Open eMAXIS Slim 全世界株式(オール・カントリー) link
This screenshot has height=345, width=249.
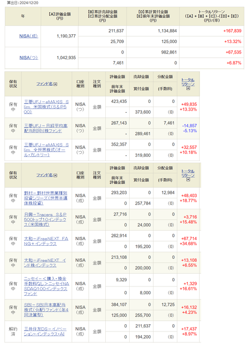pos(46,150)
